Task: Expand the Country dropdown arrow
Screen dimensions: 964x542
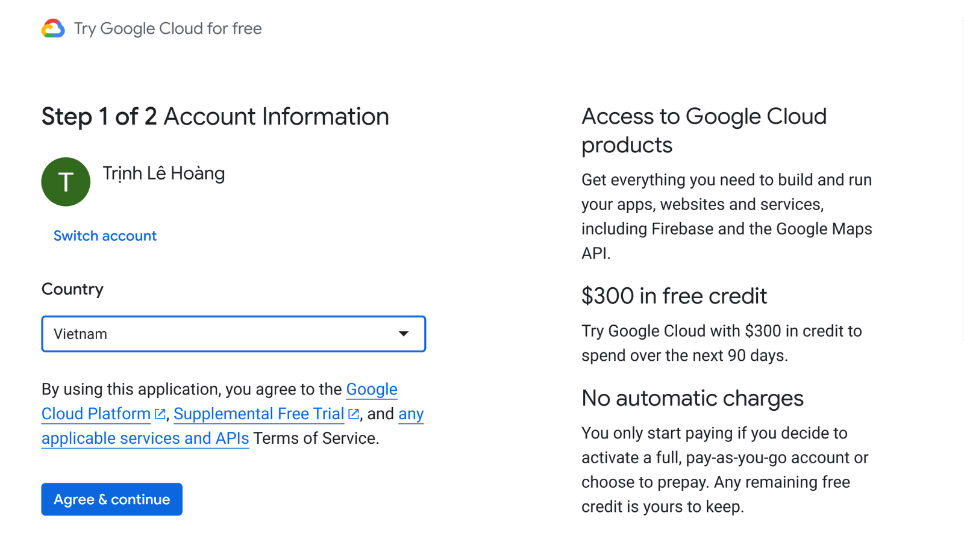Action: tap(404, 334)
